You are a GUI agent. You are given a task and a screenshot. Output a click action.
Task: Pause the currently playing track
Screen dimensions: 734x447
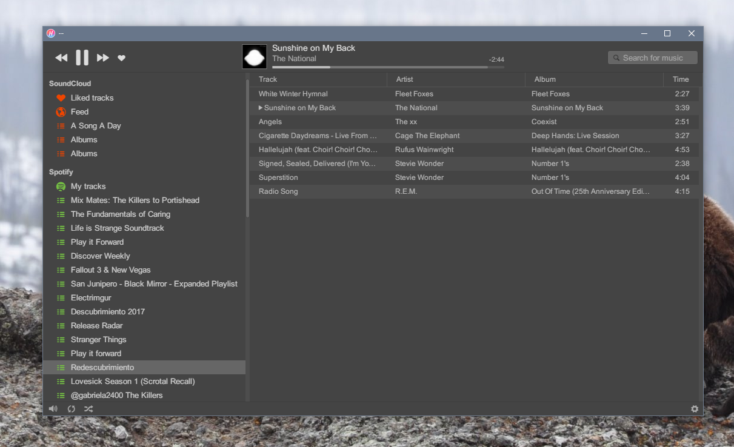click(82, 58)
